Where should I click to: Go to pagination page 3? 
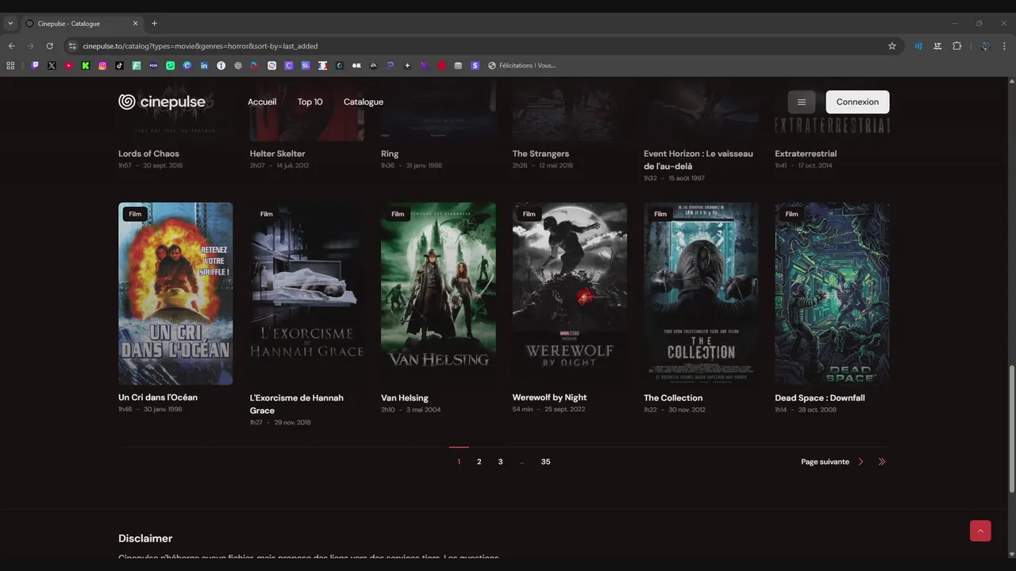(500, 462)
